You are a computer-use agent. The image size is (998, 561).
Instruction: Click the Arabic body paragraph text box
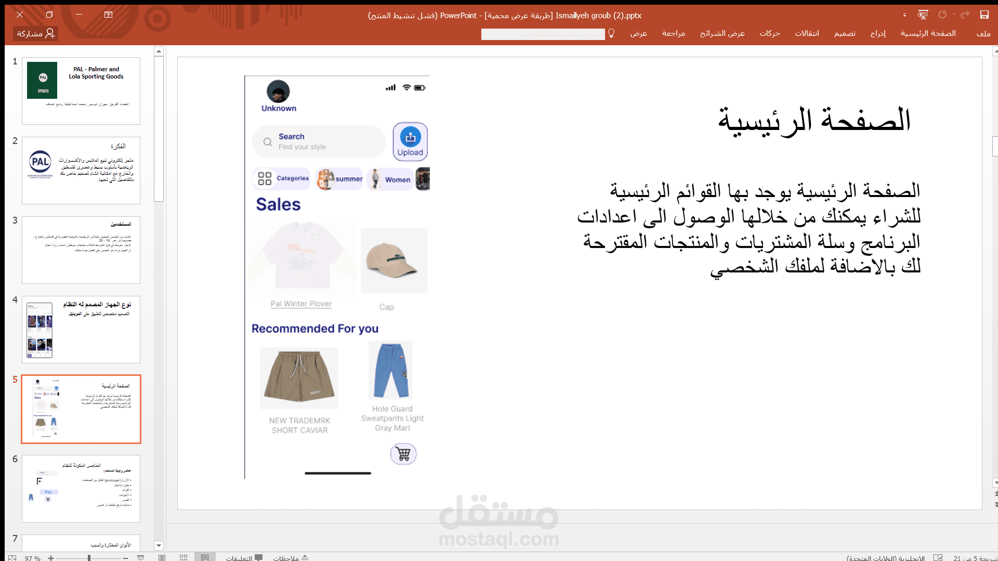pos(748,229)
